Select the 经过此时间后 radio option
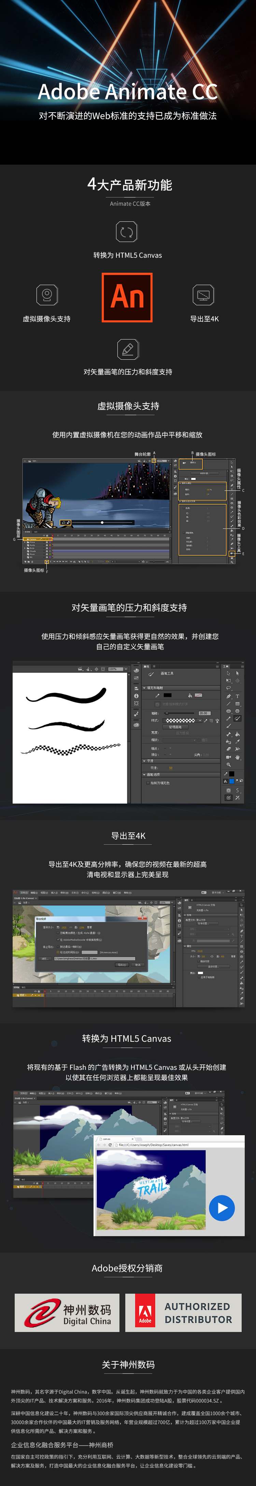The image size is (256, 1486). 58,952
